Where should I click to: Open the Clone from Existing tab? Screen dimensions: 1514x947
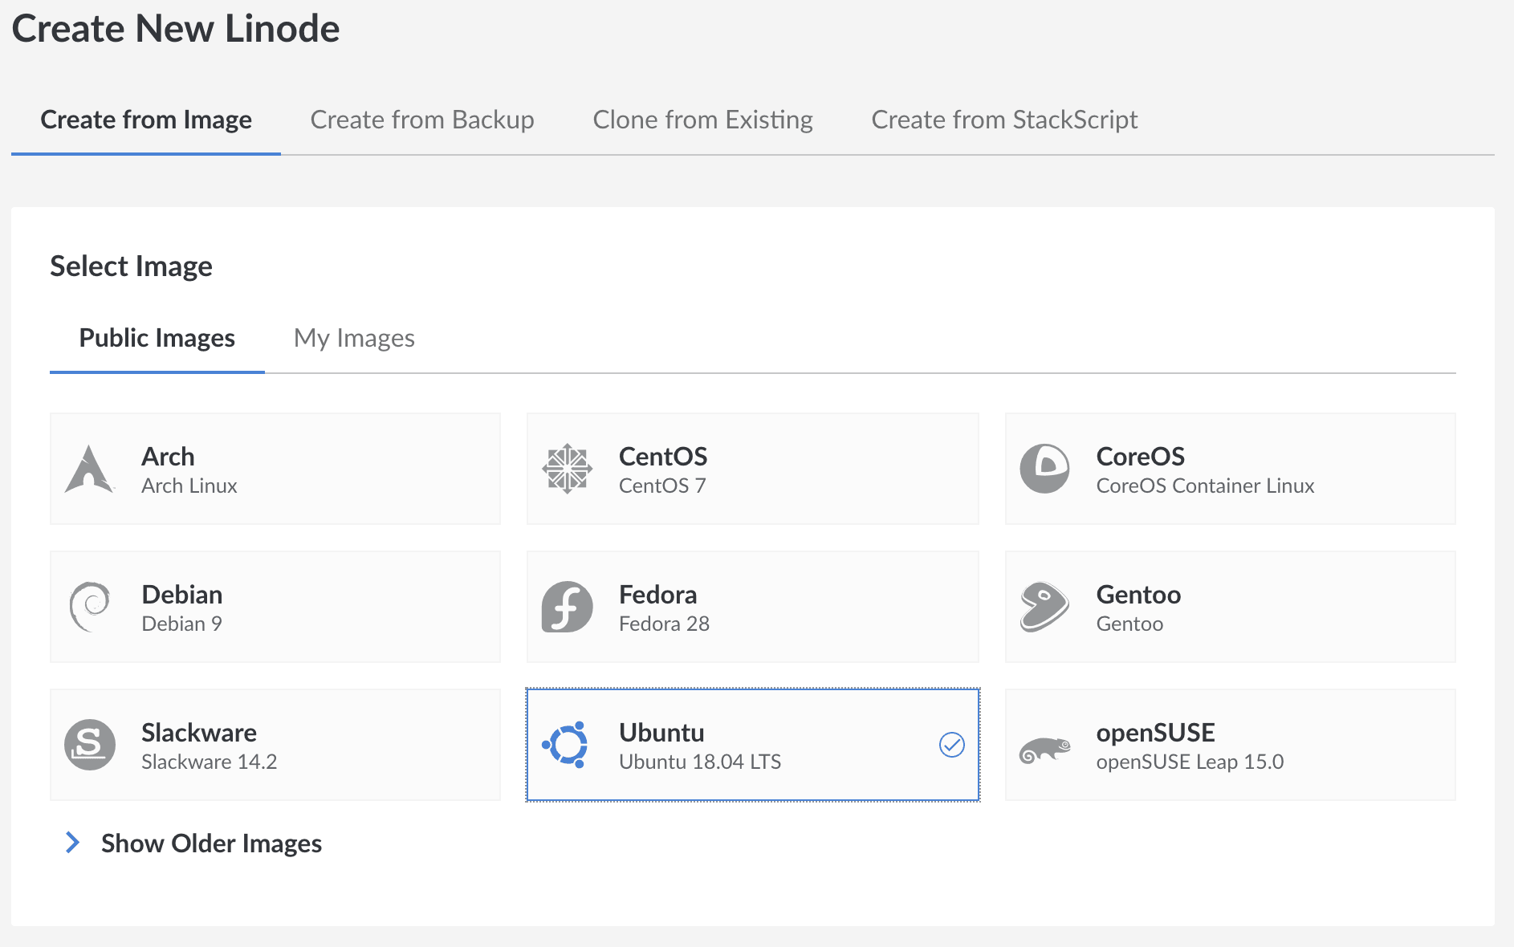pyautogui.click(x=702, y=120)
